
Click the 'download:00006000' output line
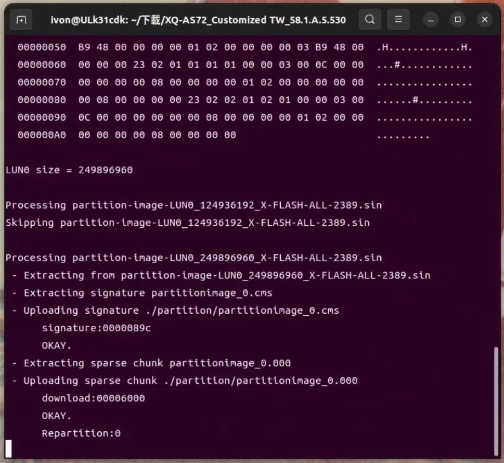click(x=93, y=398)
